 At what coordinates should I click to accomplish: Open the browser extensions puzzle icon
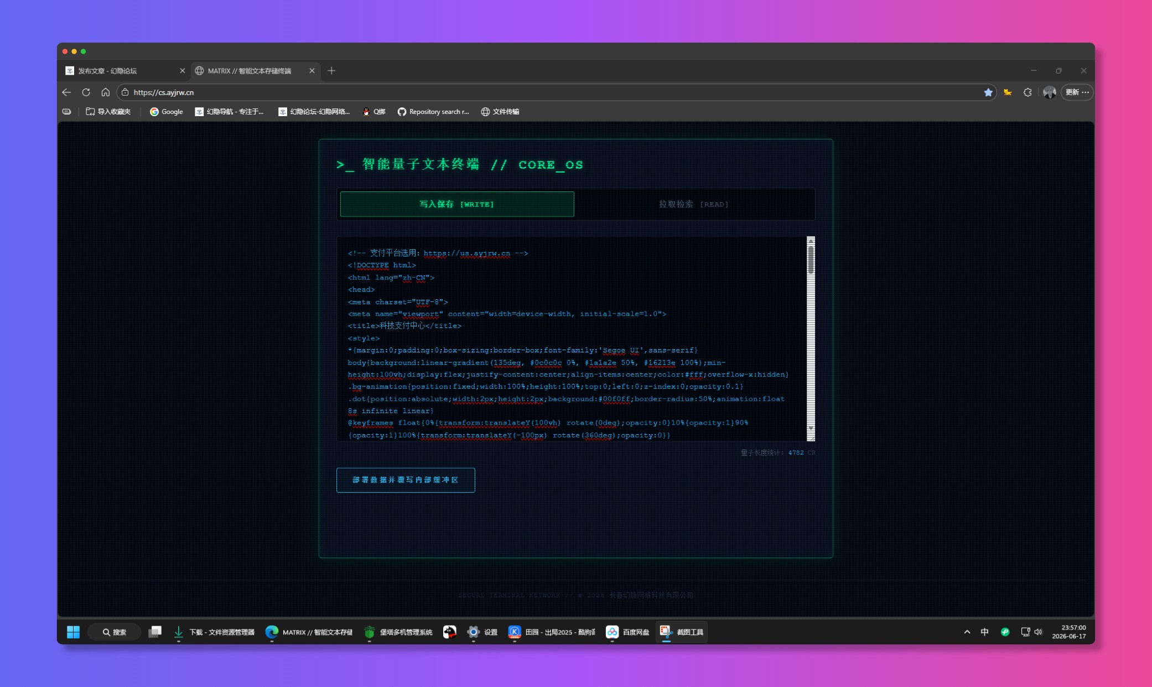tap(1028, 92)
